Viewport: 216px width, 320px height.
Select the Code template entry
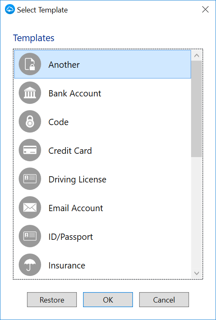pyautogui.click(x=103, y=121)
